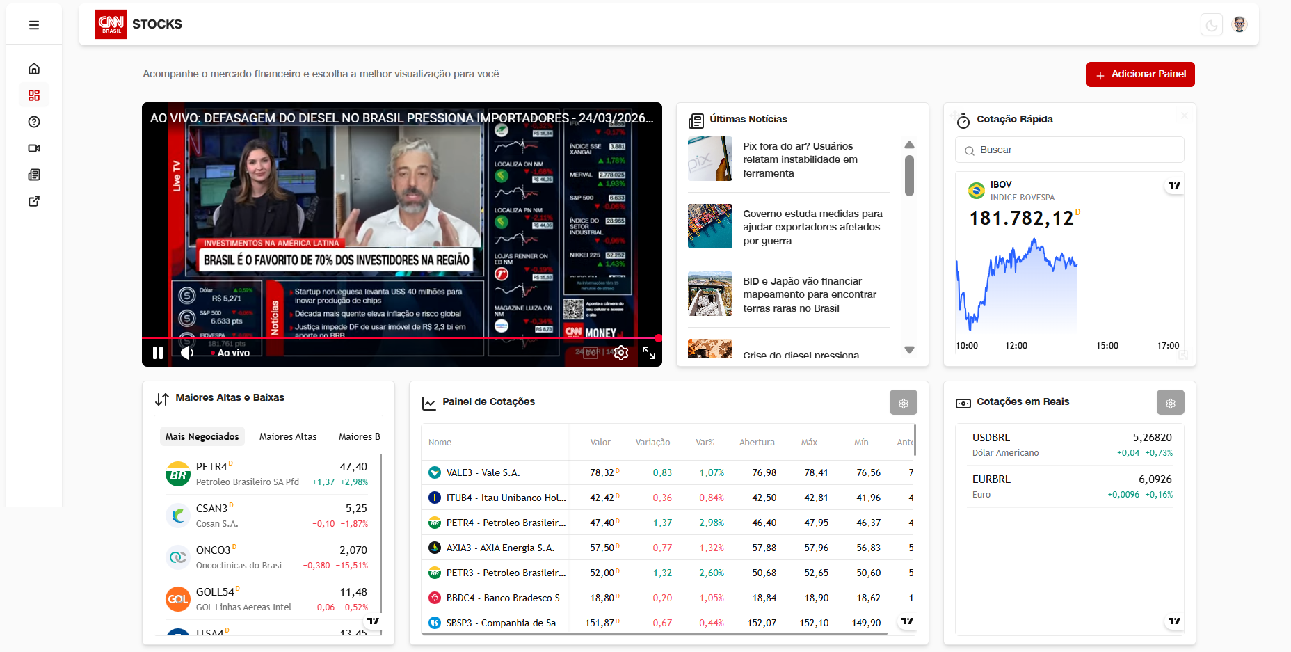Select the Mais Negociados tab

pyautogui.click(x=202, y=436)
